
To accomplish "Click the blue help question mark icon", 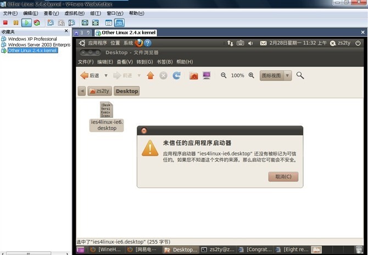I will coord(148,43).
